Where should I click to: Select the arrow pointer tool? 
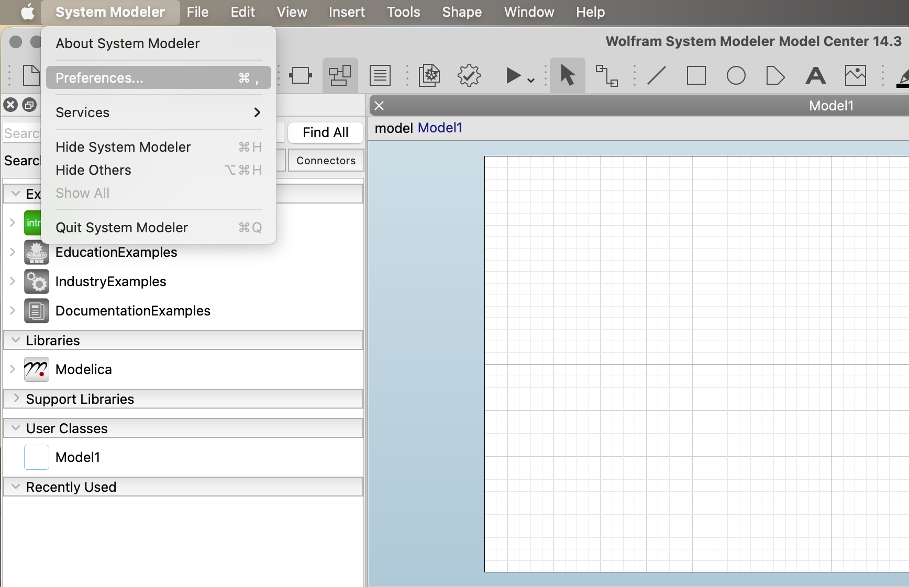click(x=567, y=76)
